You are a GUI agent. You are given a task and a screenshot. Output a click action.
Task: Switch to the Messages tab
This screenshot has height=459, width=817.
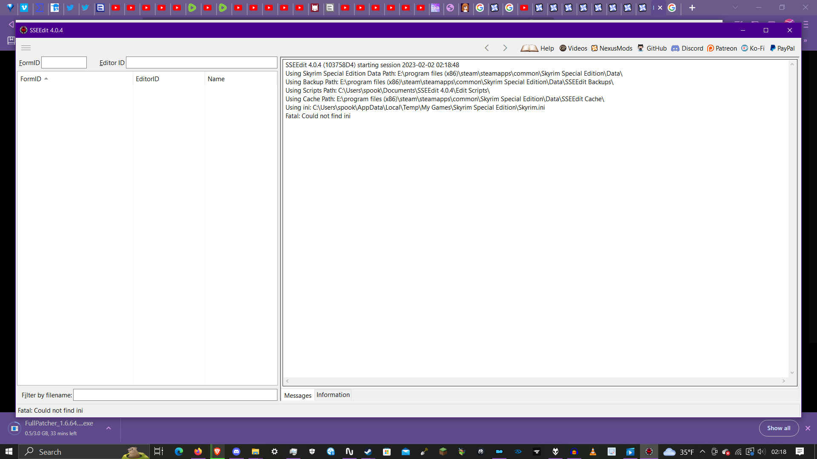click(297, 395)
